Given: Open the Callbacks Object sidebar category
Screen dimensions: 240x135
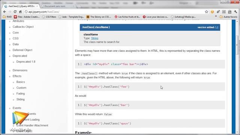Looking at the screenshot, I should click(23, 27).
